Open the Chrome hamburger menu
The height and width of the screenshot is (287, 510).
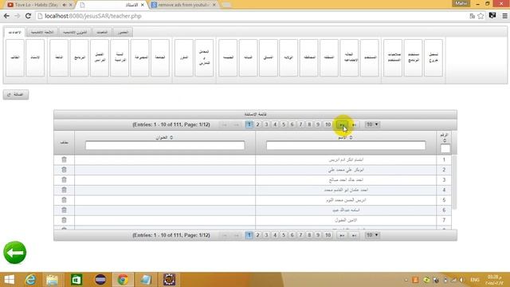click(504, 16)
